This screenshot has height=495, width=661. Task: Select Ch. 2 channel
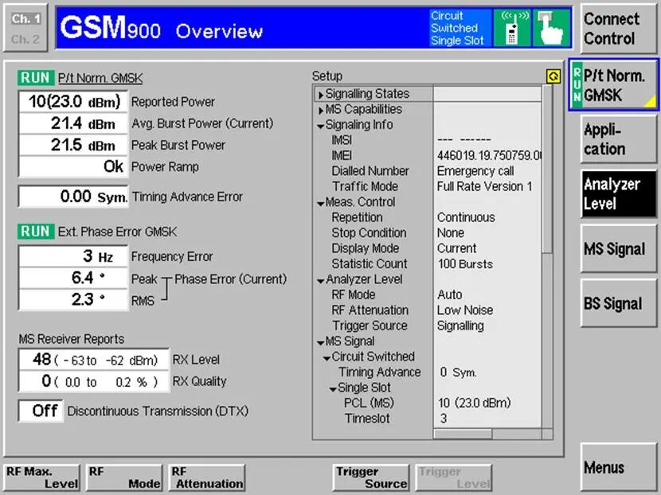(x=25, y=39)
